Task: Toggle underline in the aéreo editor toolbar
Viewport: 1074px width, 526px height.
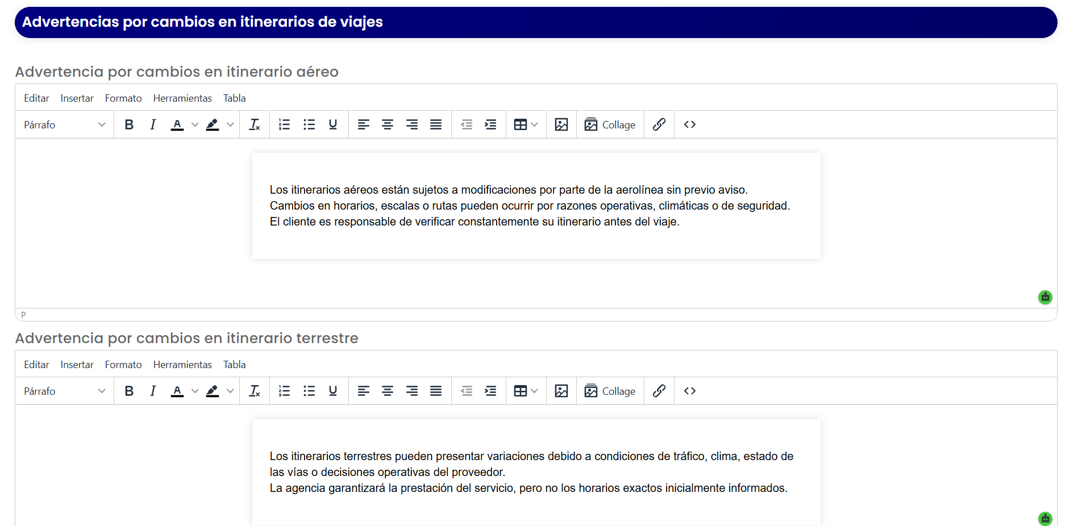Action: pos(333,124)
